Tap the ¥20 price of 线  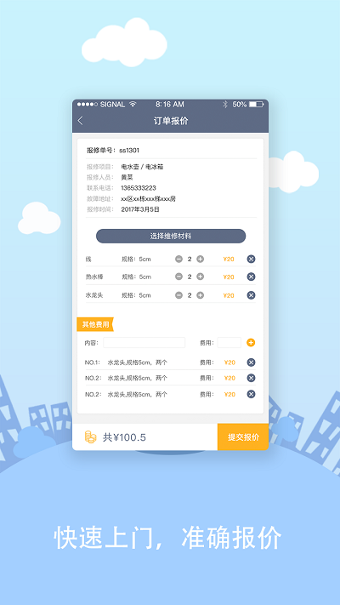pos(229,260)
